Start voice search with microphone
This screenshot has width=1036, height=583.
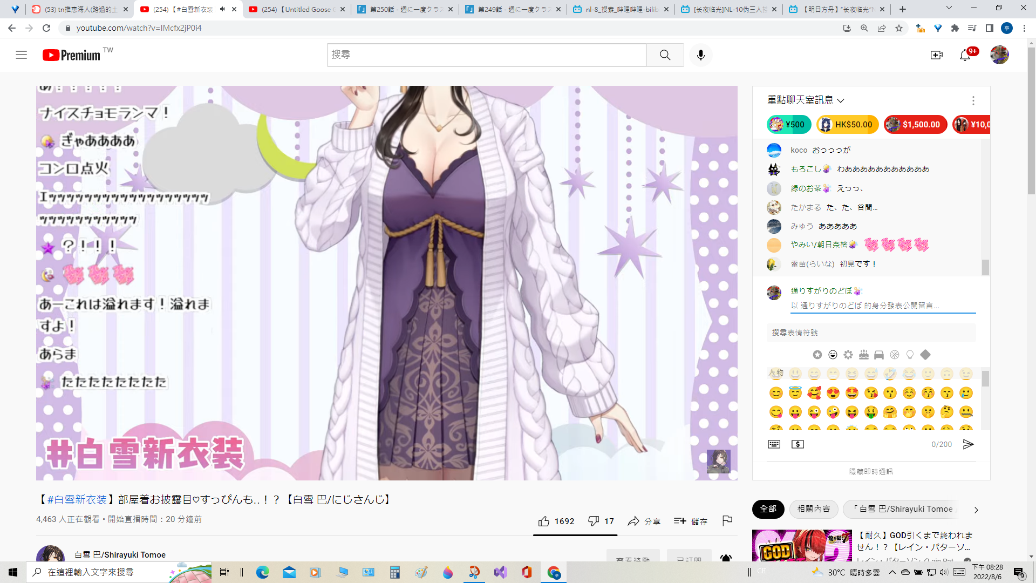(x=700, y=55)
